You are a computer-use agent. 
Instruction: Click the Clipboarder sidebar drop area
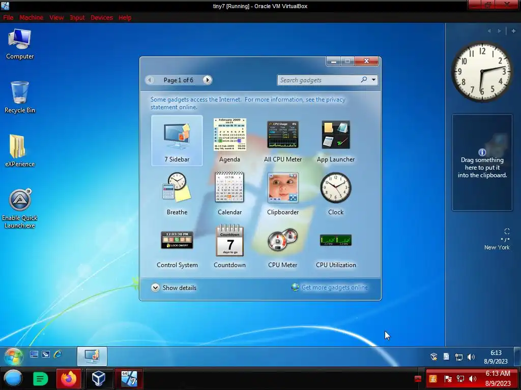(x=482, y=162)
